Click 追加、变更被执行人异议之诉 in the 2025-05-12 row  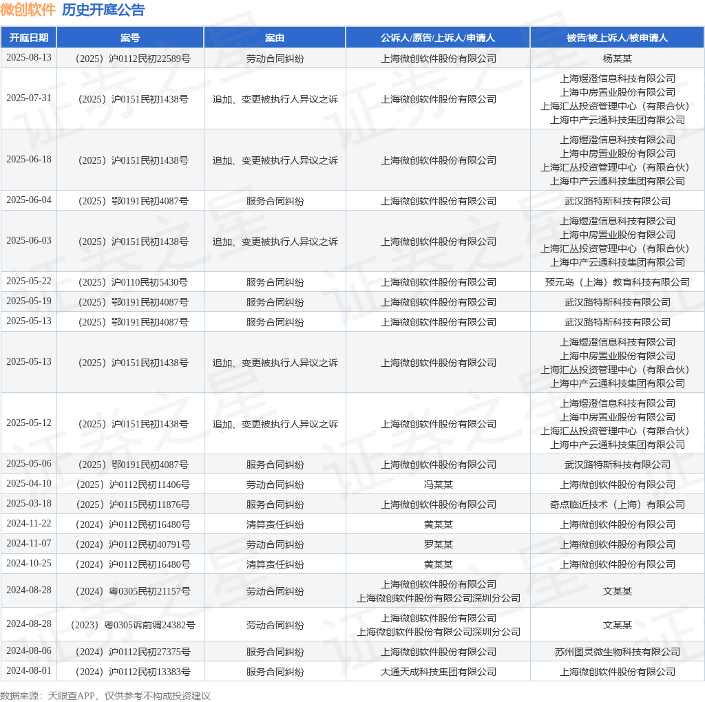pos(275,424)
